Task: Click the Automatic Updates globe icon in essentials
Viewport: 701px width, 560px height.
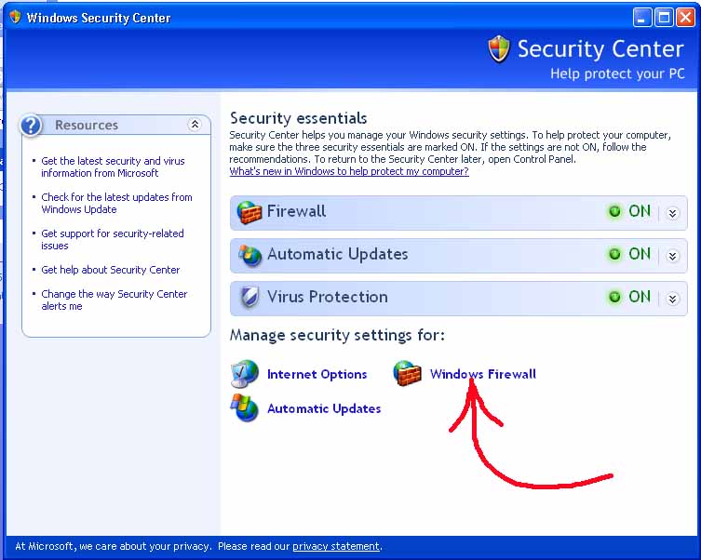Action: [x=249, y=255]
